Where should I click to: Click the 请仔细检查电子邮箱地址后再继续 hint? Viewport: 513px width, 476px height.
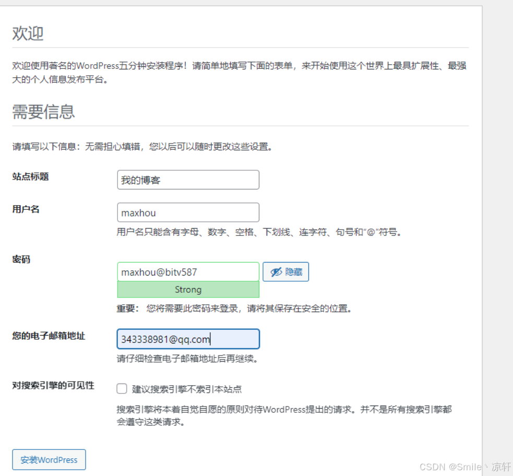tap(188, 359)
